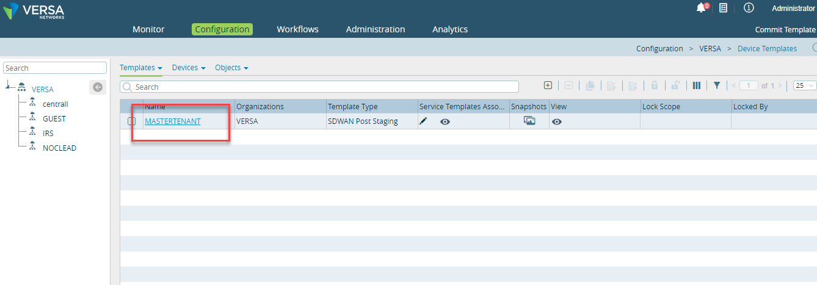817x285 pixels.
Task: Open the filter funnel icon
Action: pos(717,85)
